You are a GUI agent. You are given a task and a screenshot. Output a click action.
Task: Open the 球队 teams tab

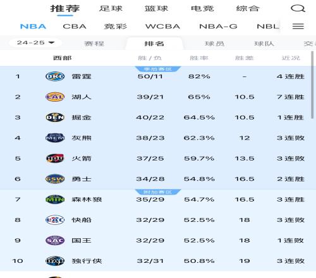[x=264, y=44]
